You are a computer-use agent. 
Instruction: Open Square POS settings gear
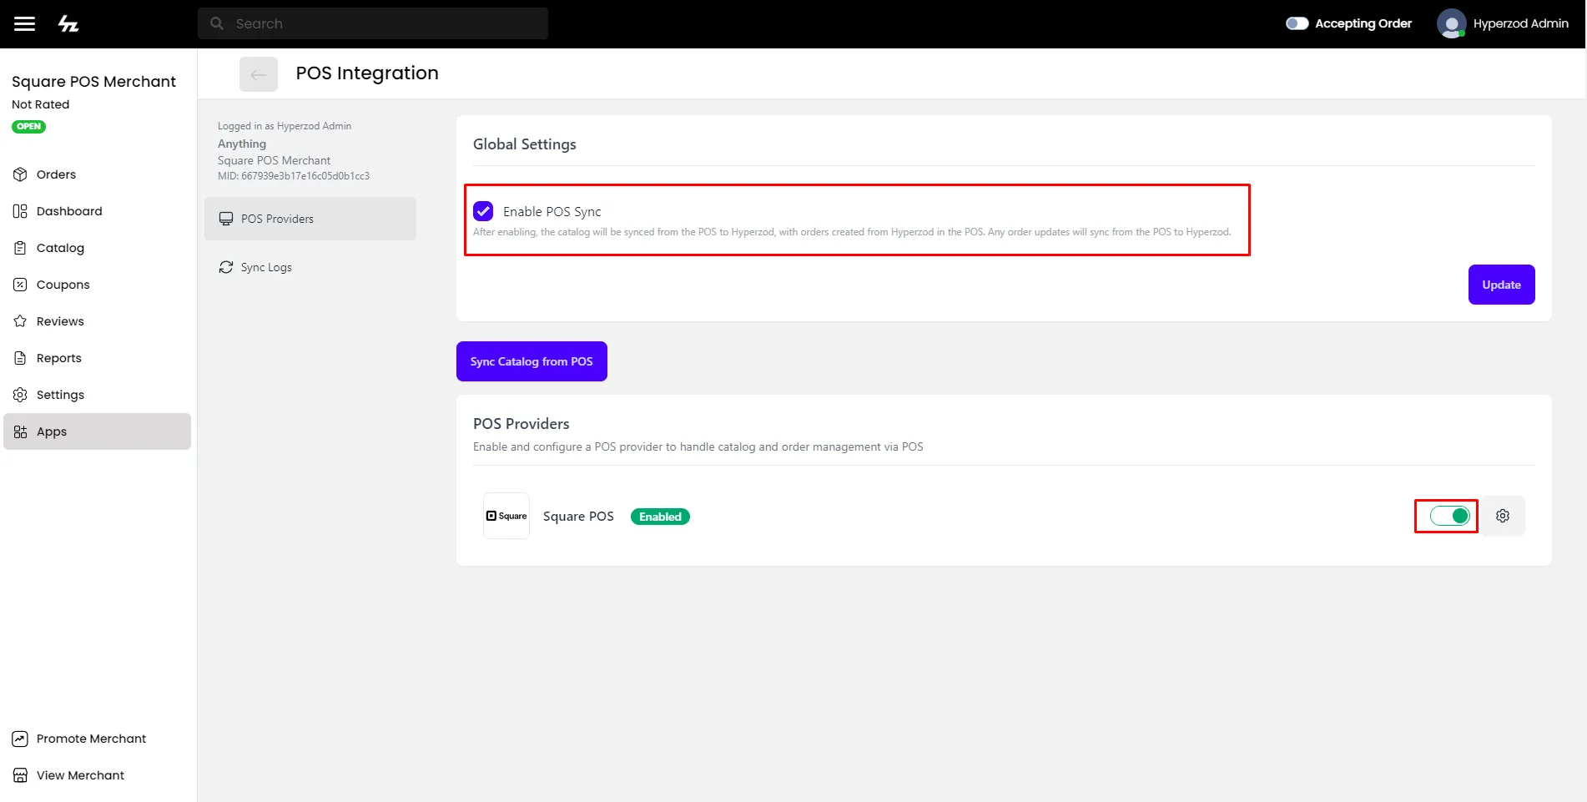coord(1503,516)
